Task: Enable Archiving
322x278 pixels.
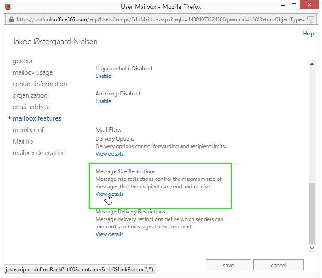Action: [x=103, y=101]
